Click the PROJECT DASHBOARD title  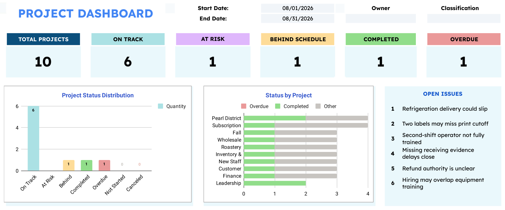click(x=86, y=14)
